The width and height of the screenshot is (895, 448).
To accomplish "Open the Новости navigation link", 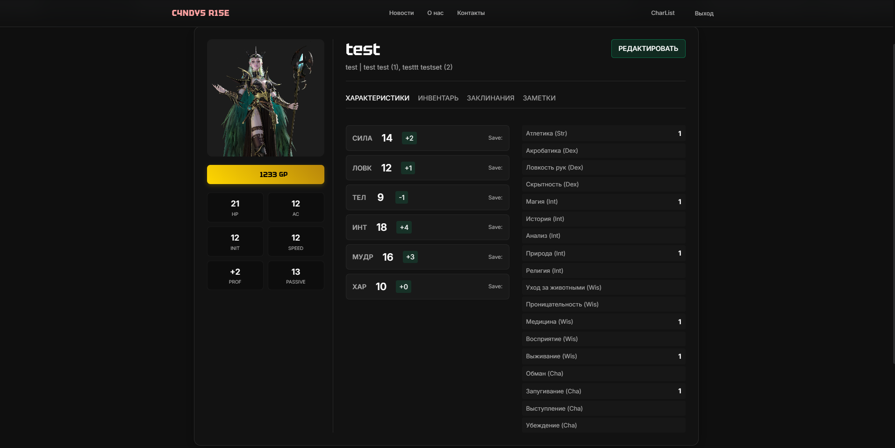I will click(x=401, y=13).
